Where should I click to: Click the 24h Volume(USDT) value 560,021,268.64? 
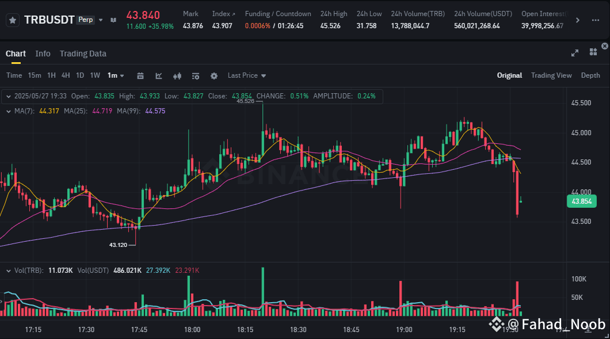pyautogui.click(x=477, y=26)
